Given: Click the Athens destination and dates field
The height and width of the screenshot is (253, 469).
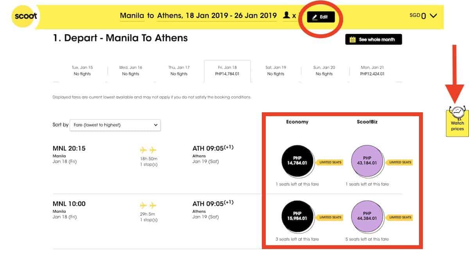Looking at the screenshot, I should point(217,16).
